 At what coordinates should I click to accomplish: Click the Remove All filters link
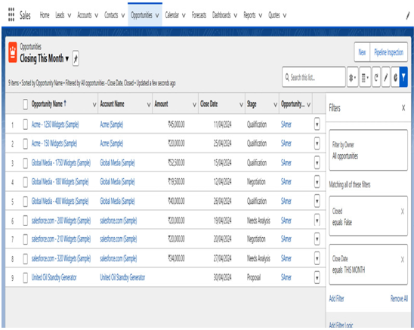[x=399, y=298]
